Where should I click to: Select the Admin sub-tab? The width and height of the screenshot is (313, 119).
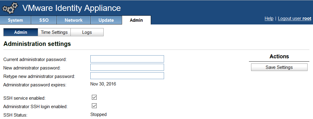click(x=21, y=32)
